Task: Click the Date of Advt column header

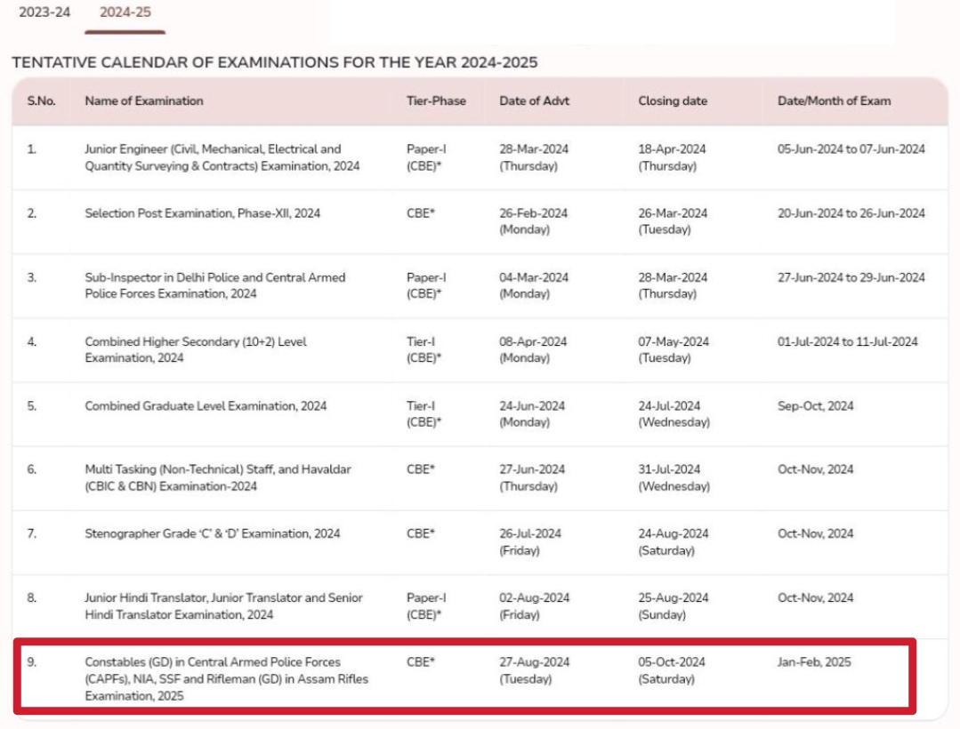Action: coord(534,101)
